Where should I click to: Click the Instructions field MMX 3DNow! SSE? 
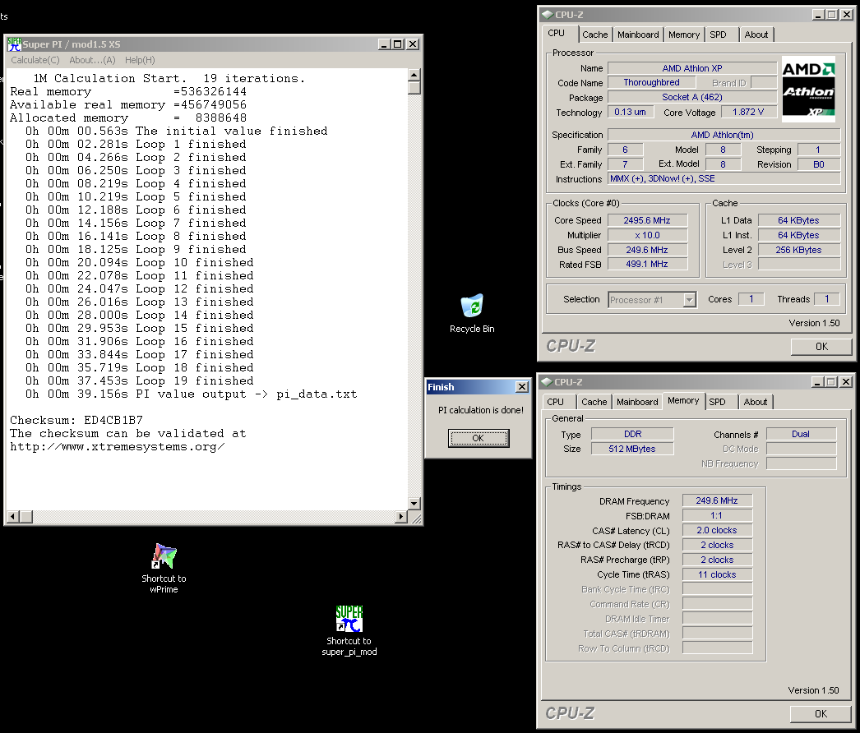click(724, 178)
